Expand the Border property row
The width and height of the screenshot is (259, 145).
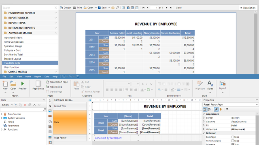204,118
